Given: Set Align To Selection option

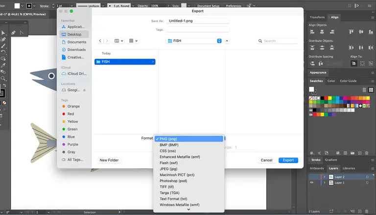Looking at the screenshot, I should point(362,63).
